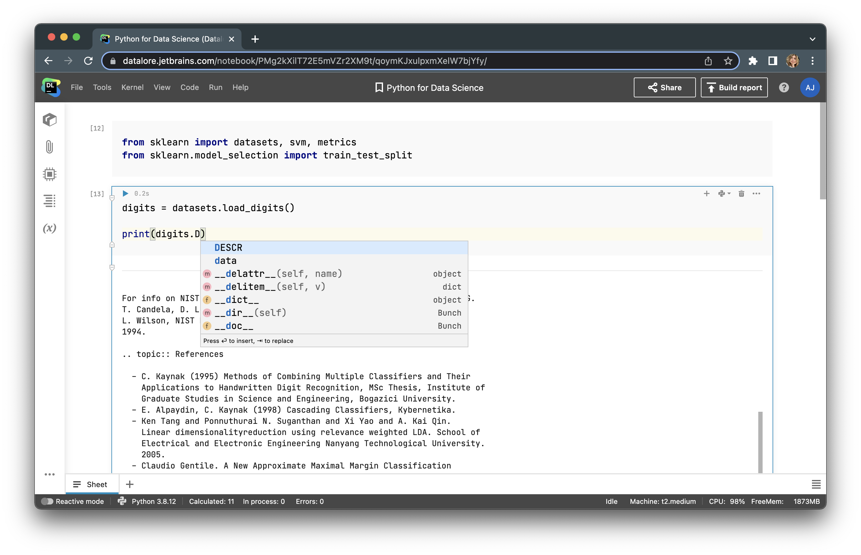The width and height of the screenshot is (861, 555).
Task: Collapse cell 13 output using bottom fold marker
Action: coord(112,267)
